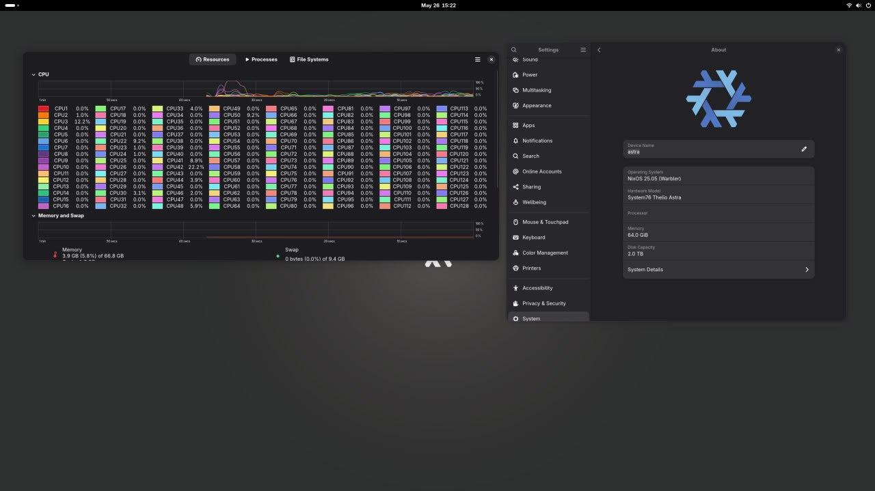875x491 pixels.
Task: Open the Wellbeing settings panel
Action: pyautogui.click(x=549, y=202)
